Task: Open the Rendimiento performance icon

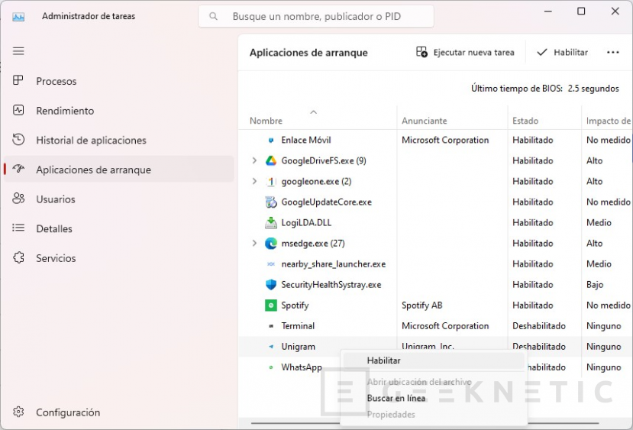Action: pos(19,111)
